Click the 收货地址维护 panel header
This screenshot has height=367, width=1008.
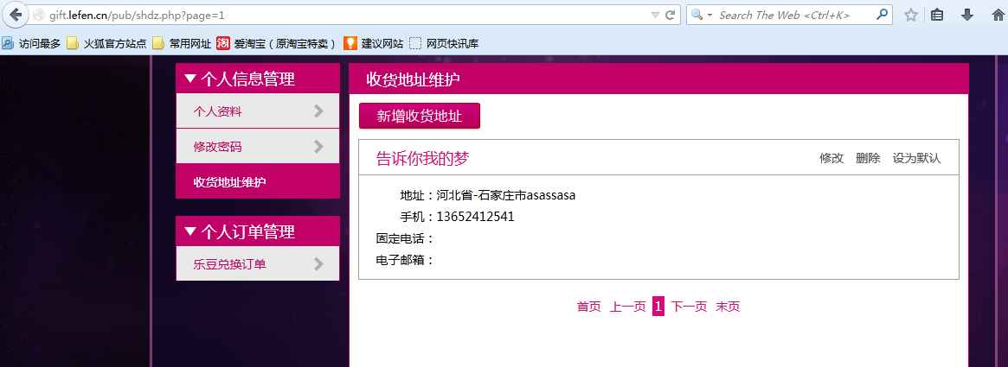click(659, 79)
